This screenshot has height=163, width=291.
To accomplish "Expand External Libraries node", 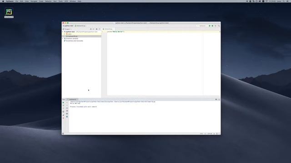I will (x=63, y=38).
